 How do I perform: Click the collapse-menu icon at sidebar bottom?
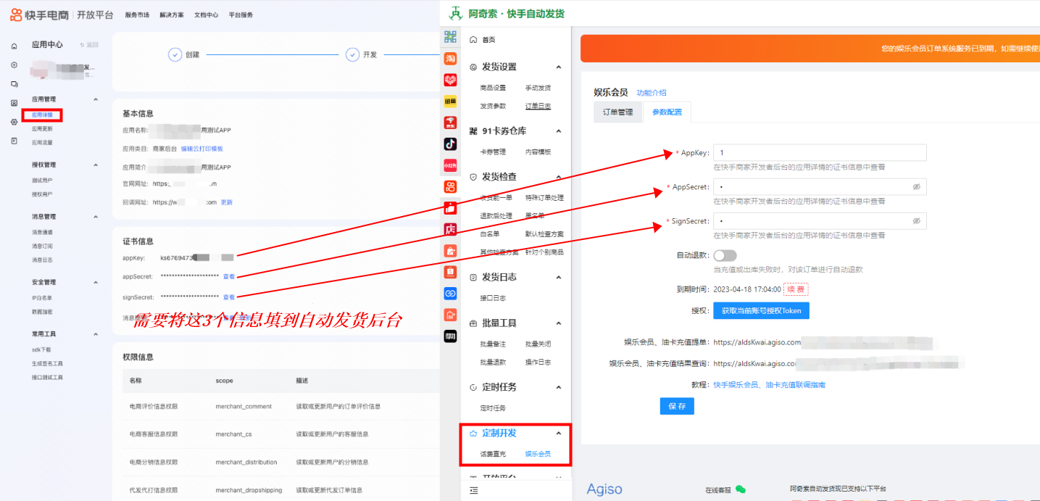coord(473,491)
